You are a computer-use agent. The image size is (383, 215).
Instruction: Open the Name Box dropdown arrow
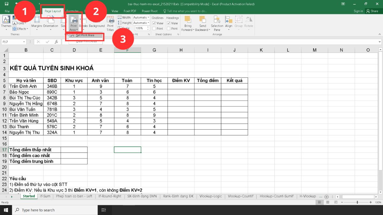point(24,42)
